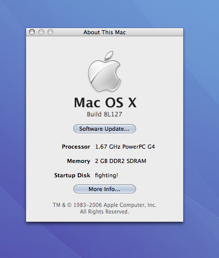Minimize the About This Mac window
The image size is (219, 258).
[41, 32]
